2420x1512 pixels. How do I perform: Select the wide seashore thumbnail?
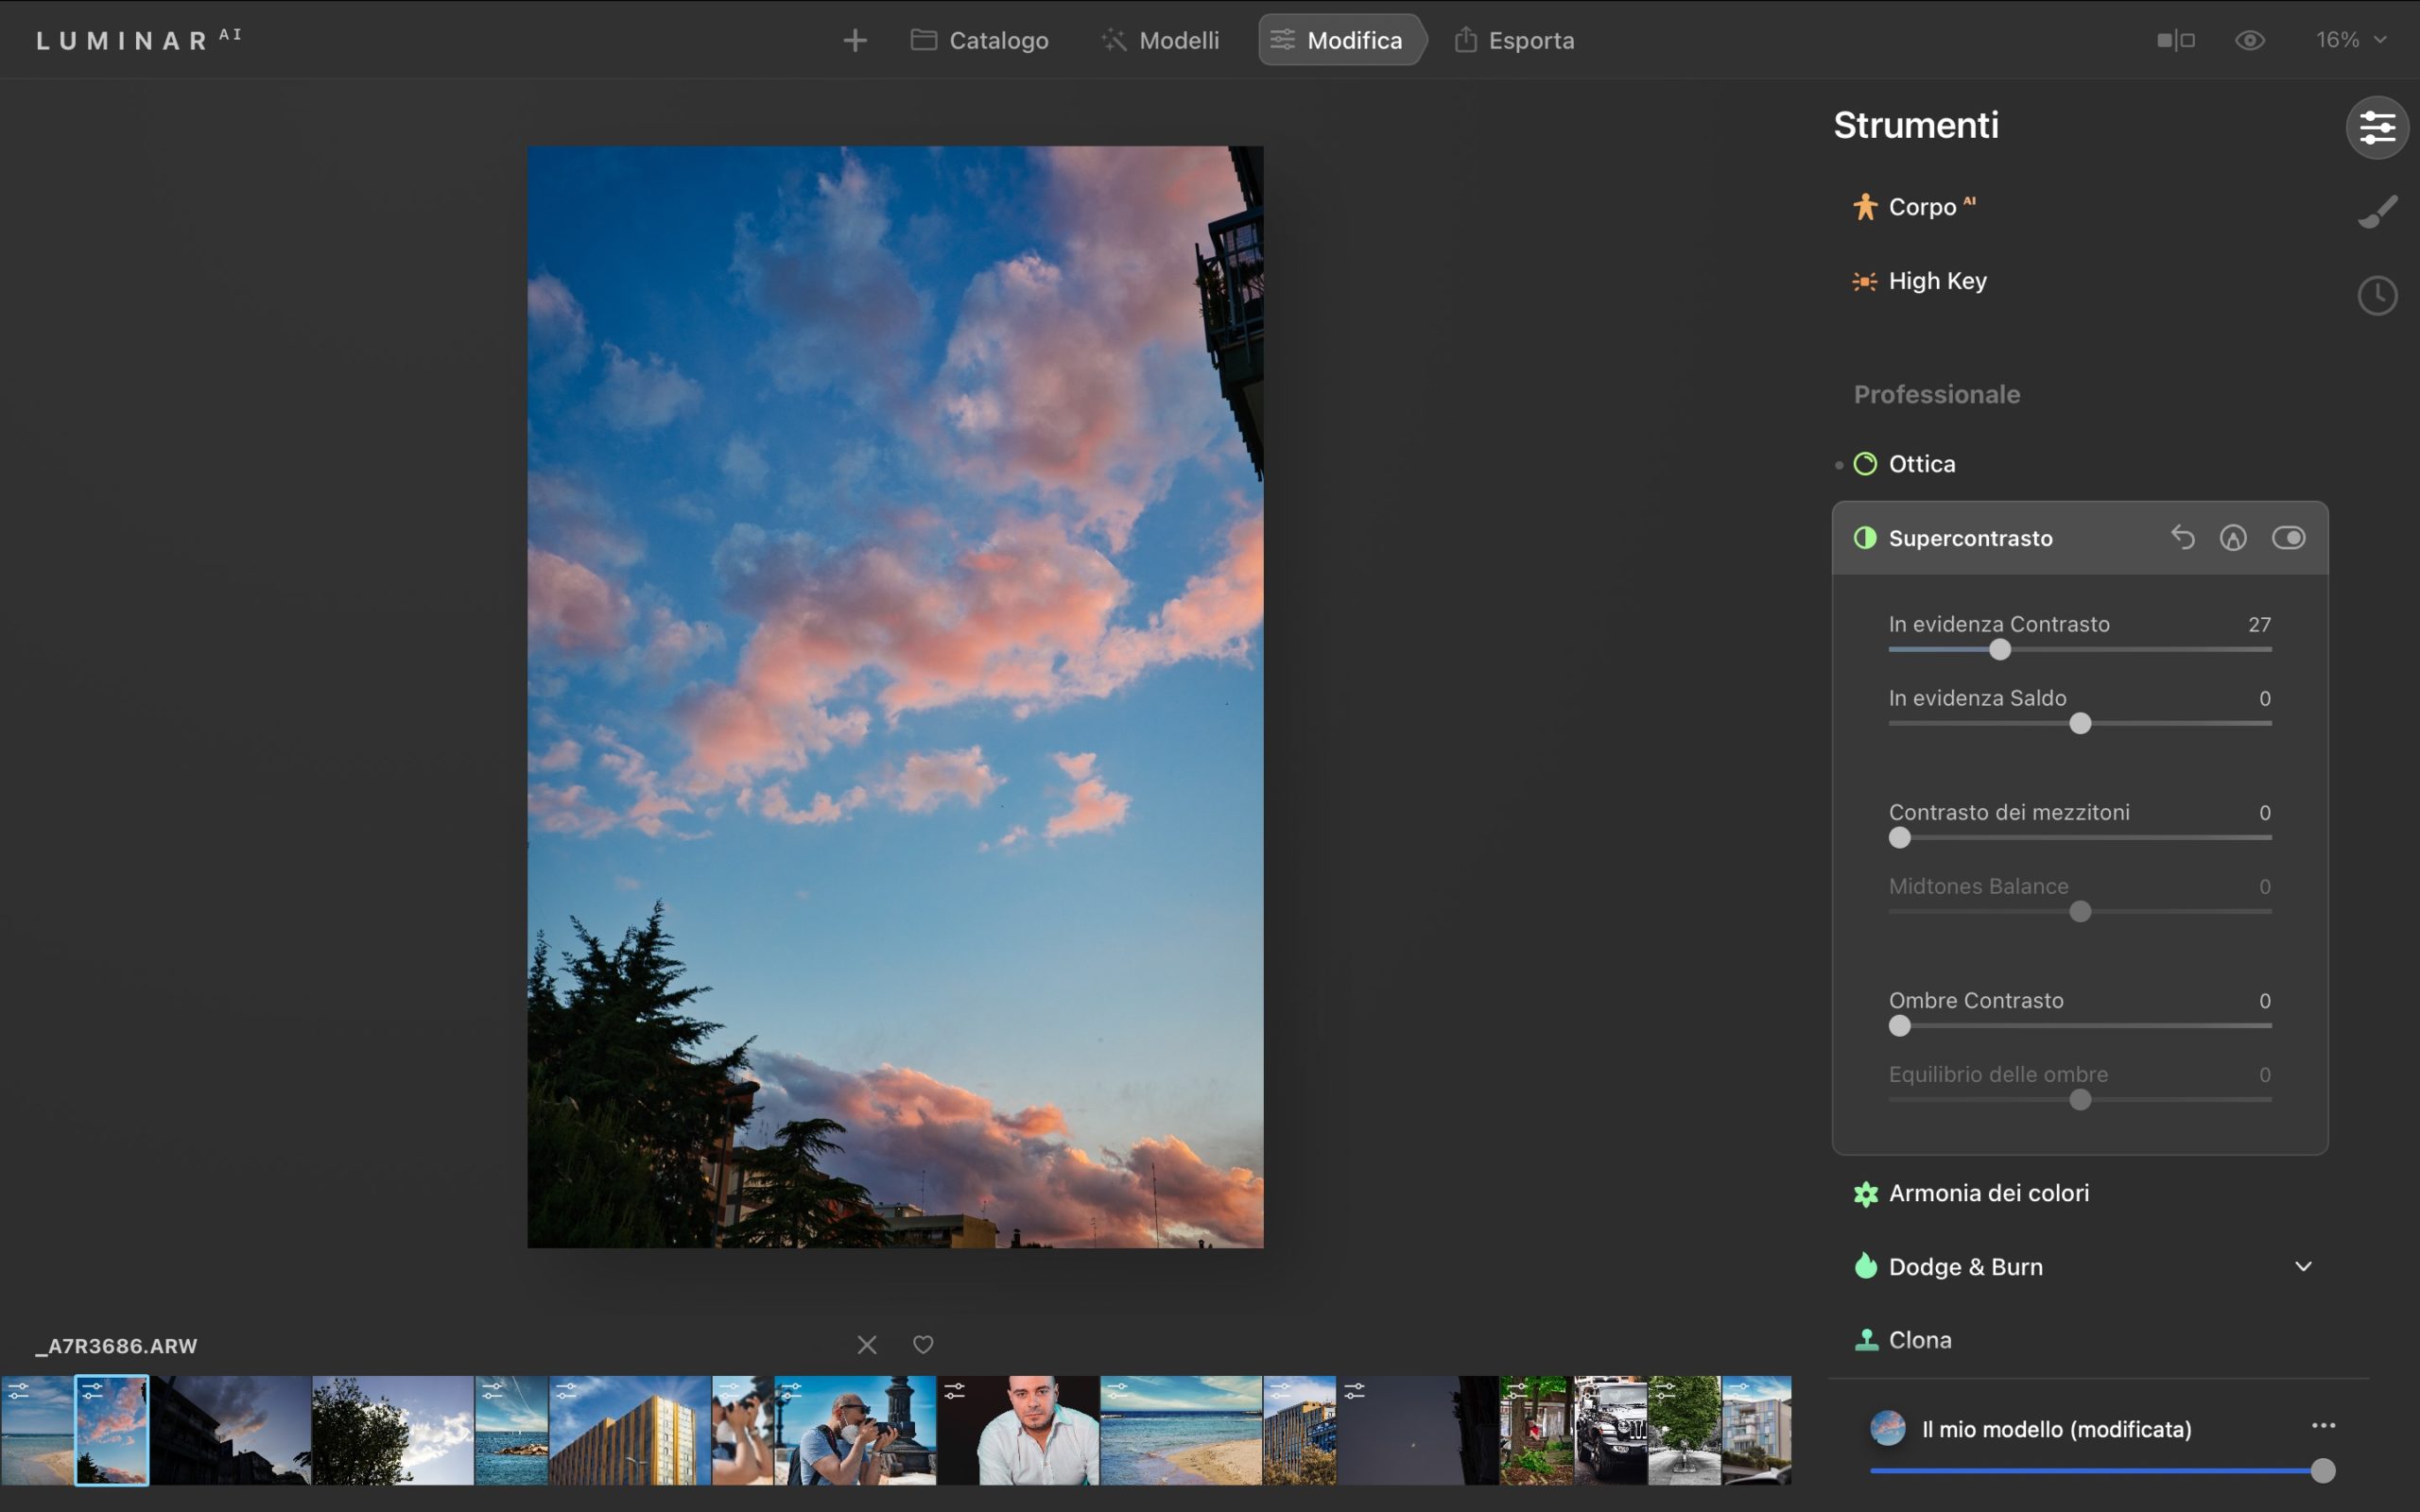coord(1181,1430)
